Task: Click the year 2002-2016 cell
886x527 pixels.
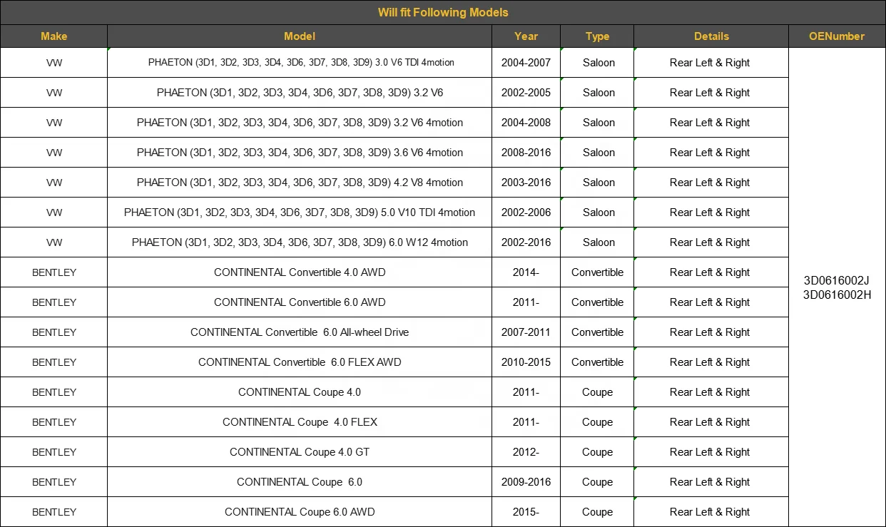Action: tap(526, 242)
